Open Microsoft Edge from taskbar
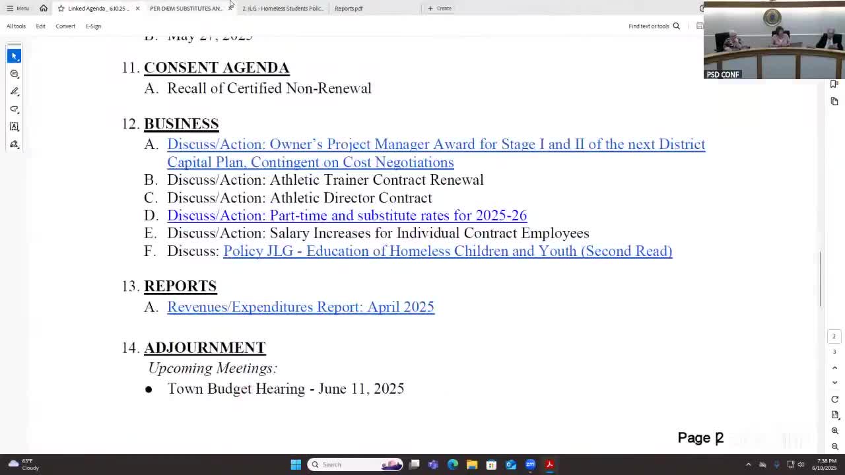 click(453, 464)
